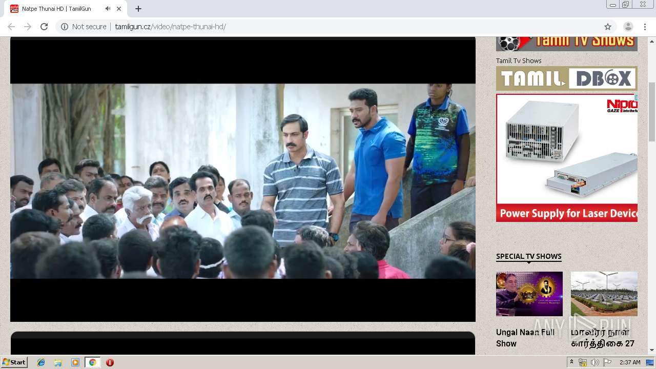Open Windows Explorer folder from taskbar
This screenshot has width=656, height=369.
58,362
